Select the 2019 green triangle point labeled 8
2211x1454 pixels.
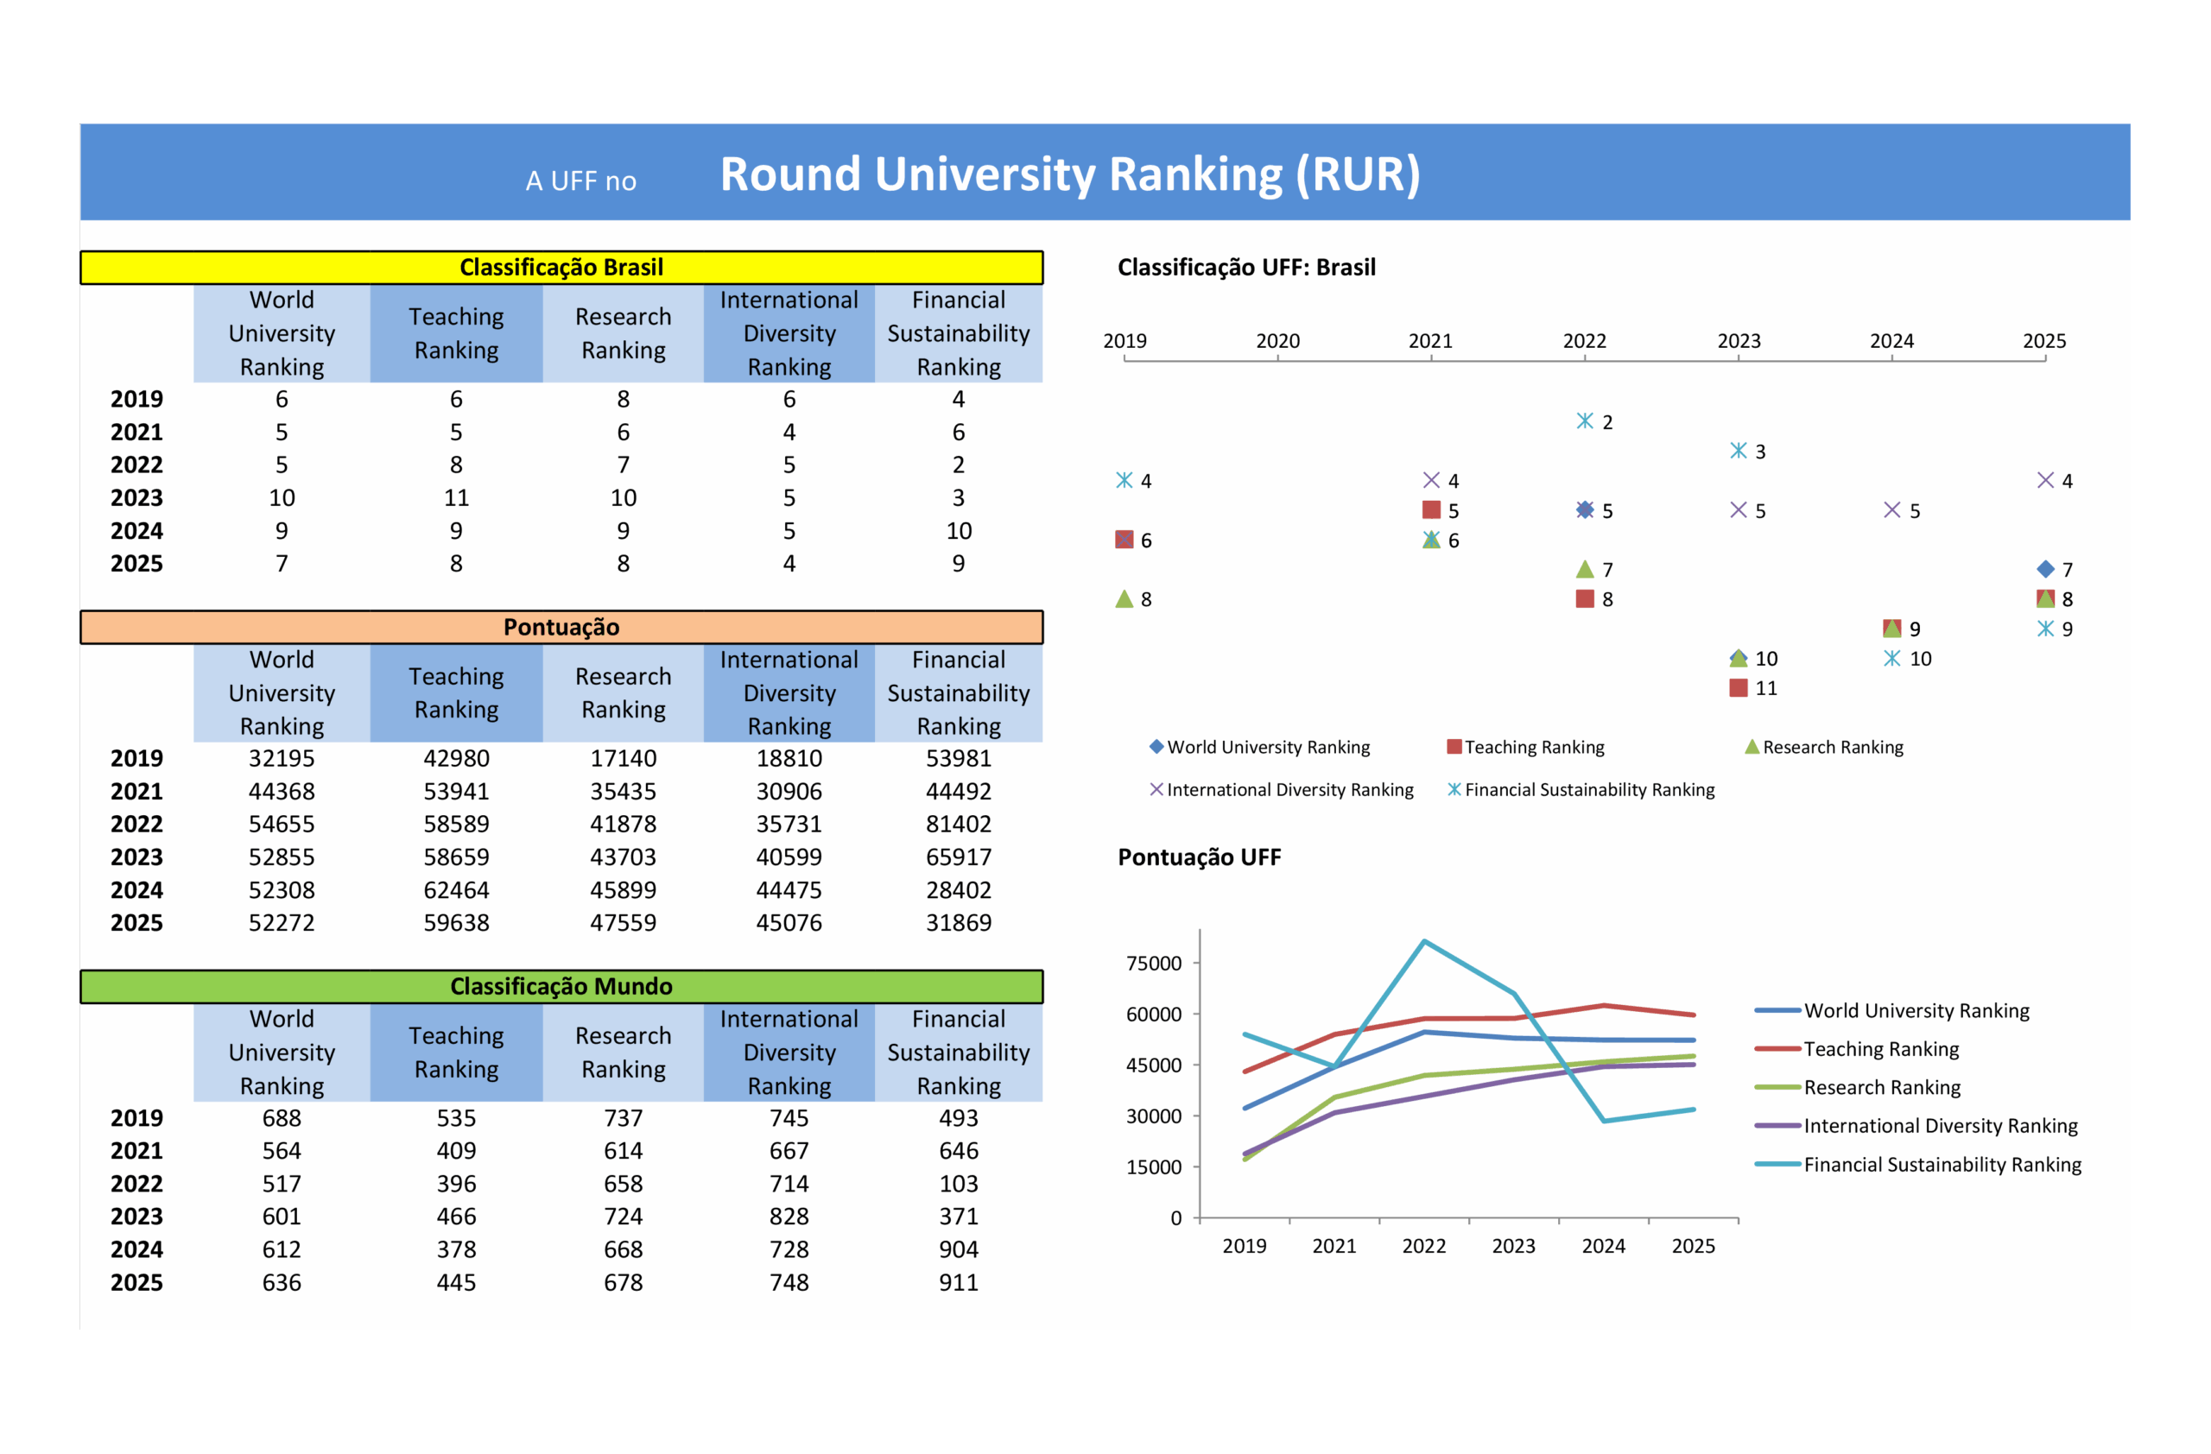[x=1125, y=599]
